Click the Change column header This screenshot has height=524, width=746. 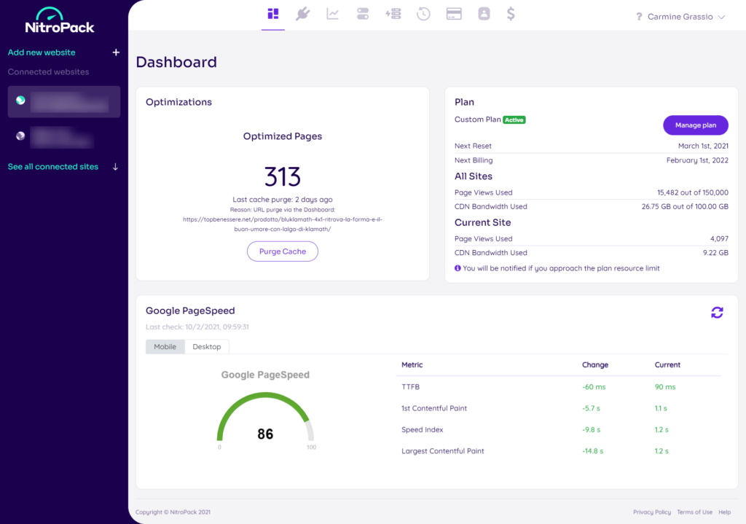click(595, 364)
